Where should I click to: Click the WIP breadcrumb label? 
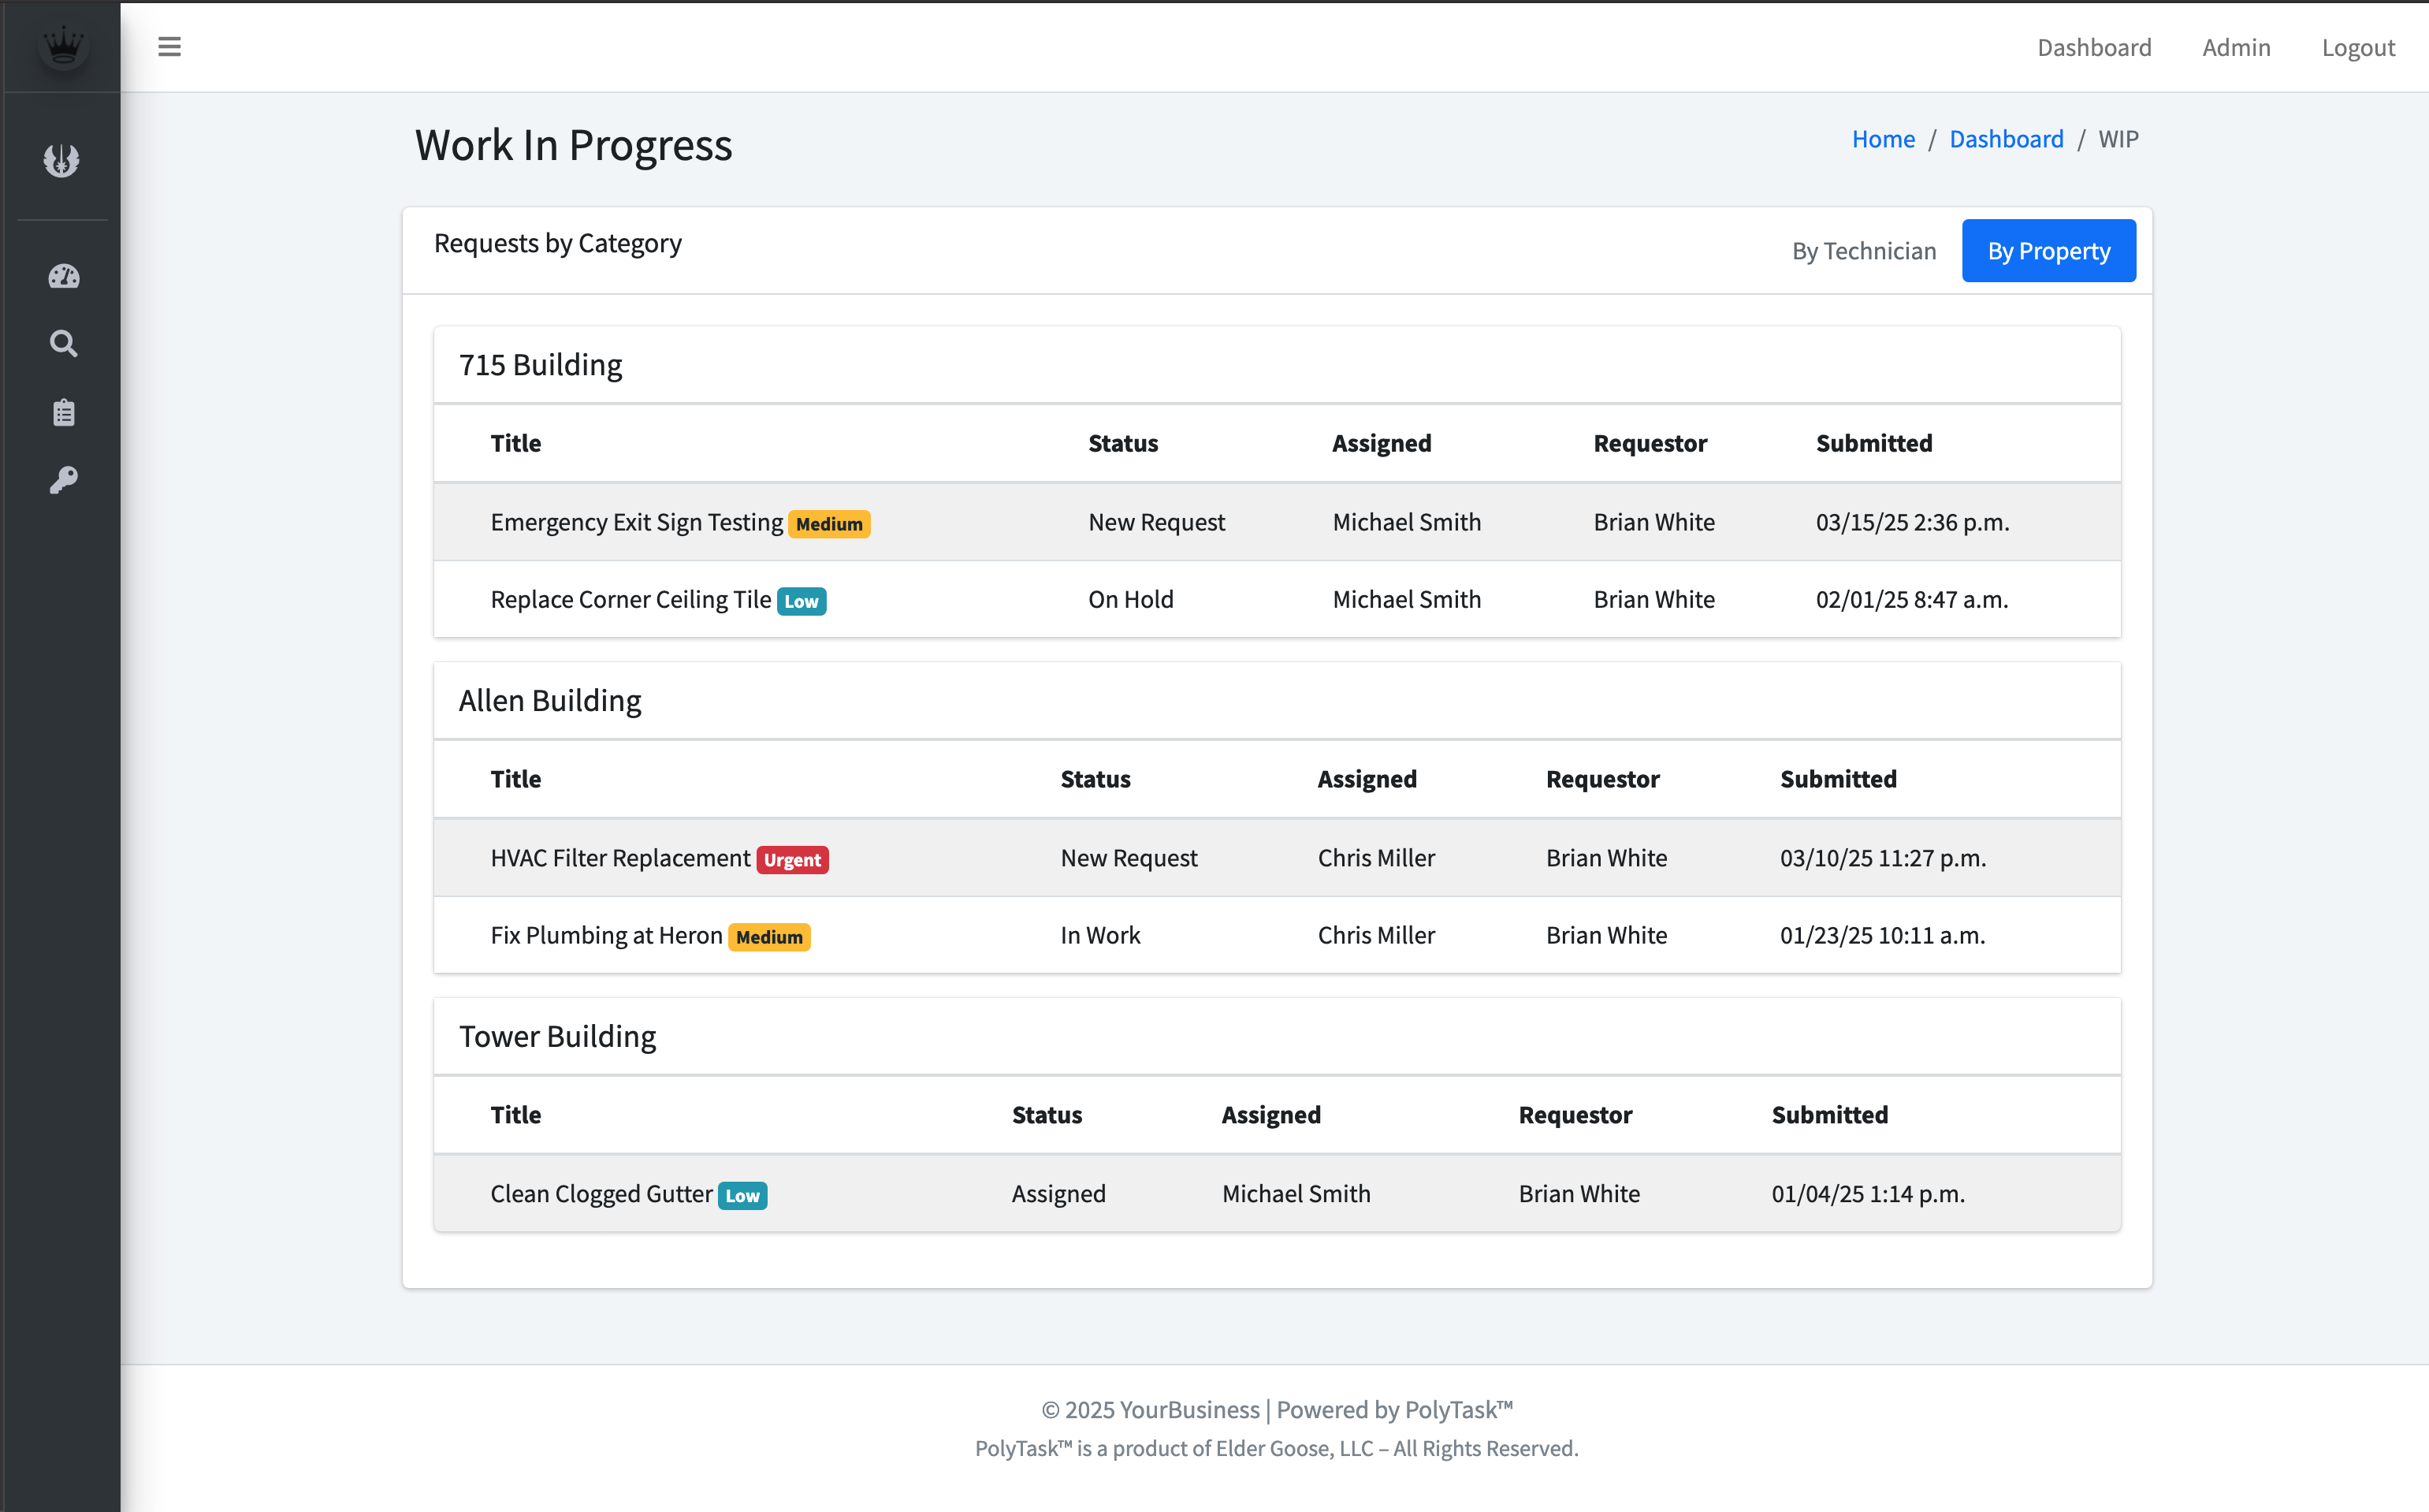[2118, 138]
